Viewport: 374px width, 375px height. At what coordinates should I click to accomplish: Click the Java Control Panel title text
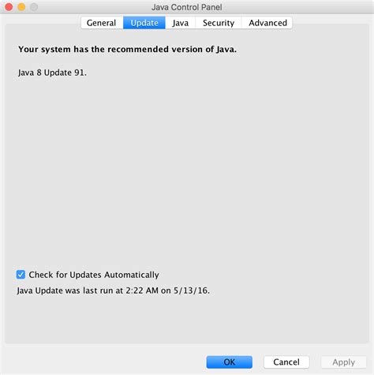point(187,7)
